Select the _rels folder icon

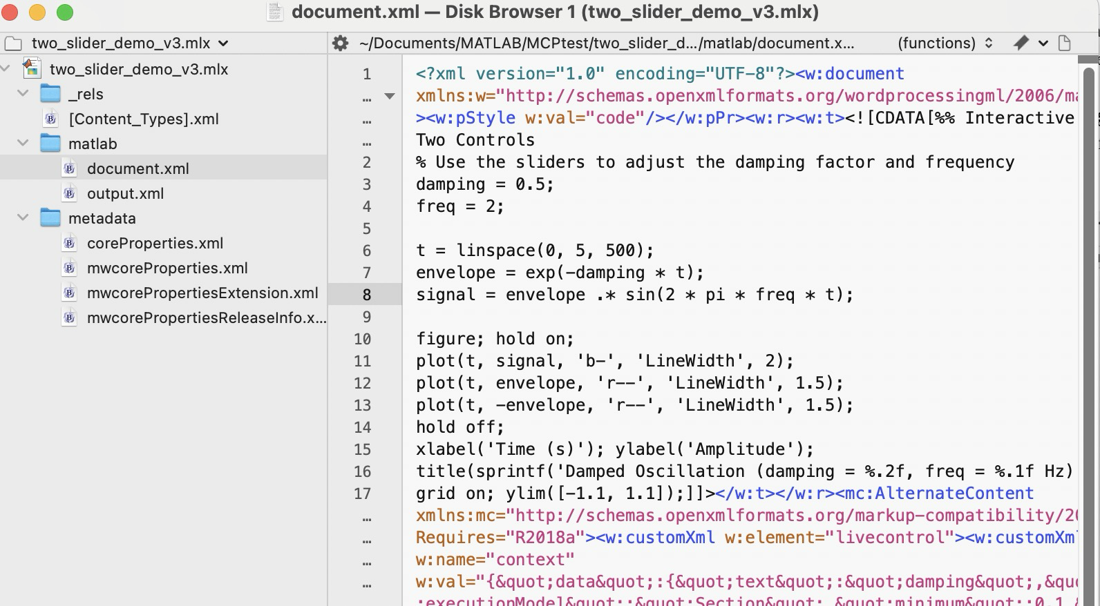pyautogui.click(x=50, y=93)
